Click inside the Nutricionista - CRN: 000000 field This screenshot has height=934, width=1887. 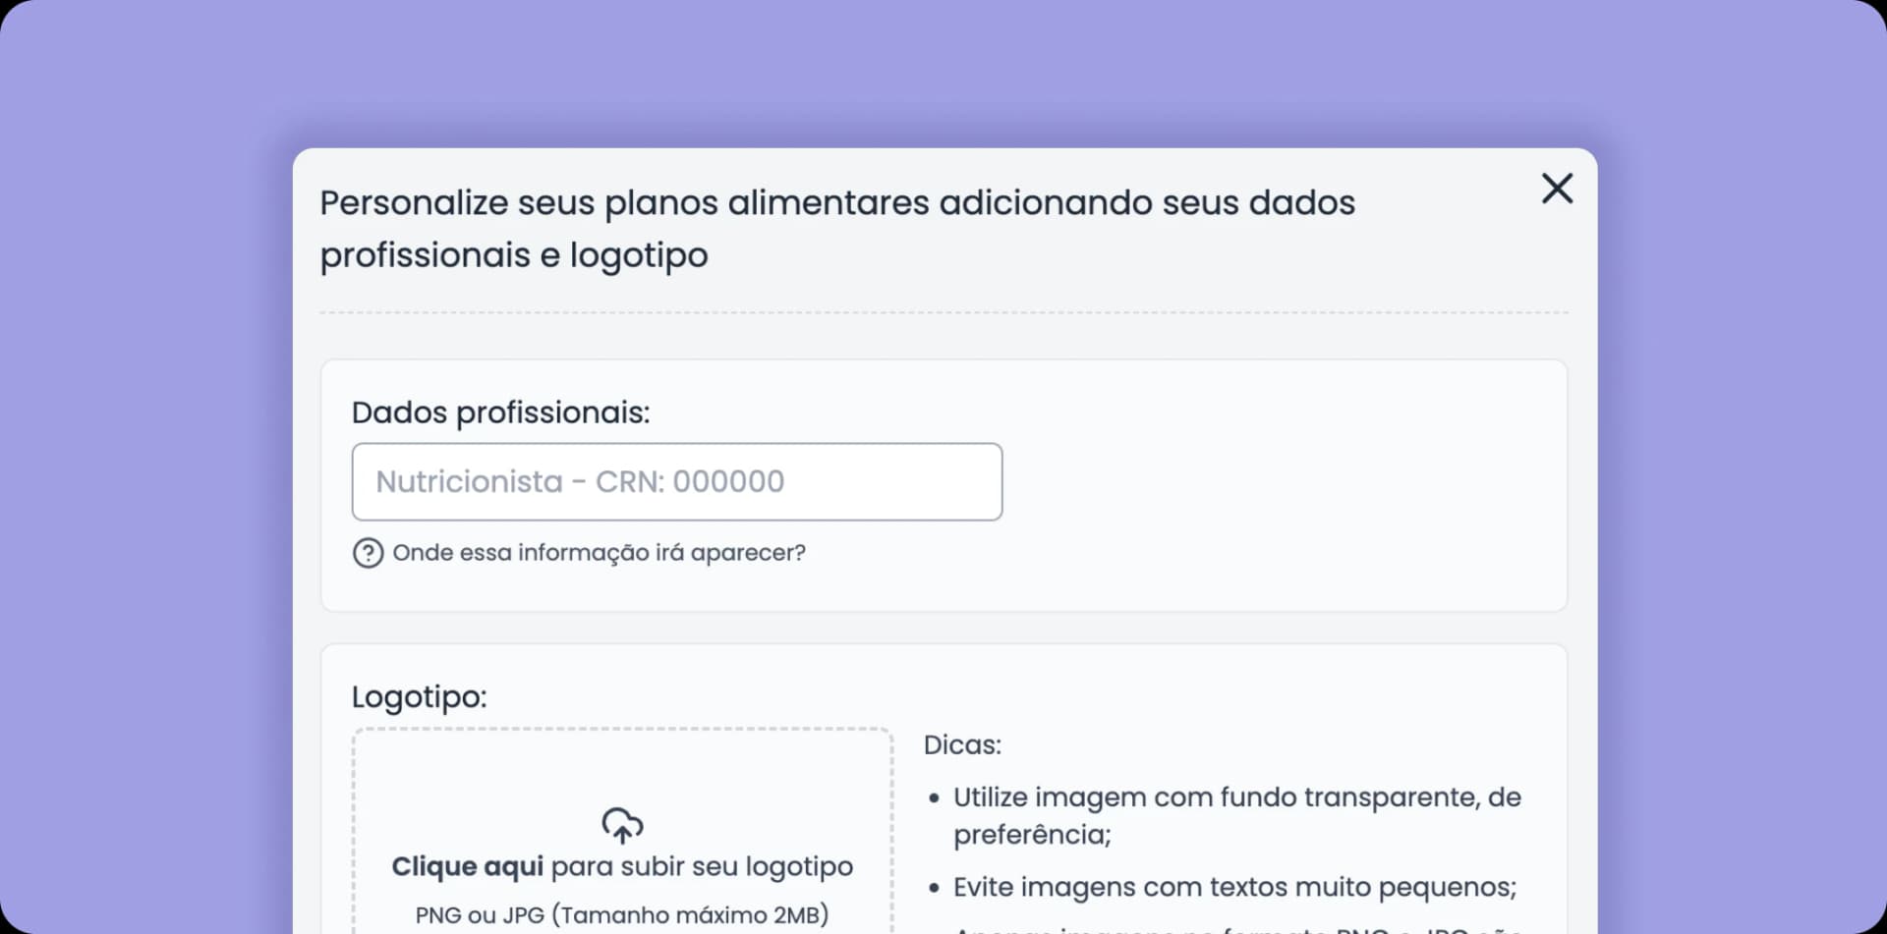(x=676, y=481)
